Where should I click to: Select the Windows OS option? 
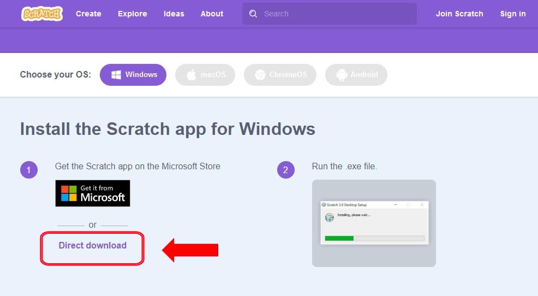pyautogui.click(x=133, y=75)
